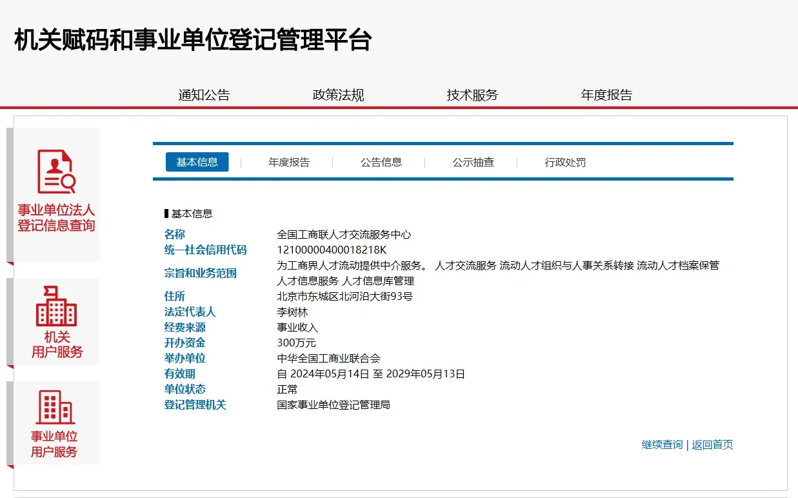Open 政策法规 from the navigation bar
The height and width of the screenshot is (498, 798).
(338, 94)
